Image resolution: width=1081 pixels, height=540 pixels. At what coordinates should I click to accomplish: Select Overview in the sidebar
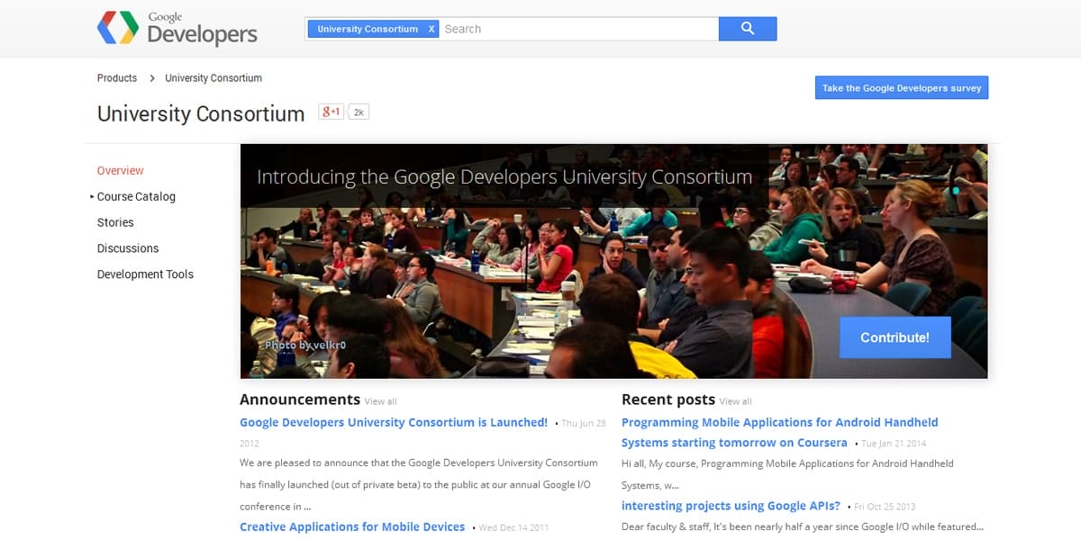coord(121,170)
